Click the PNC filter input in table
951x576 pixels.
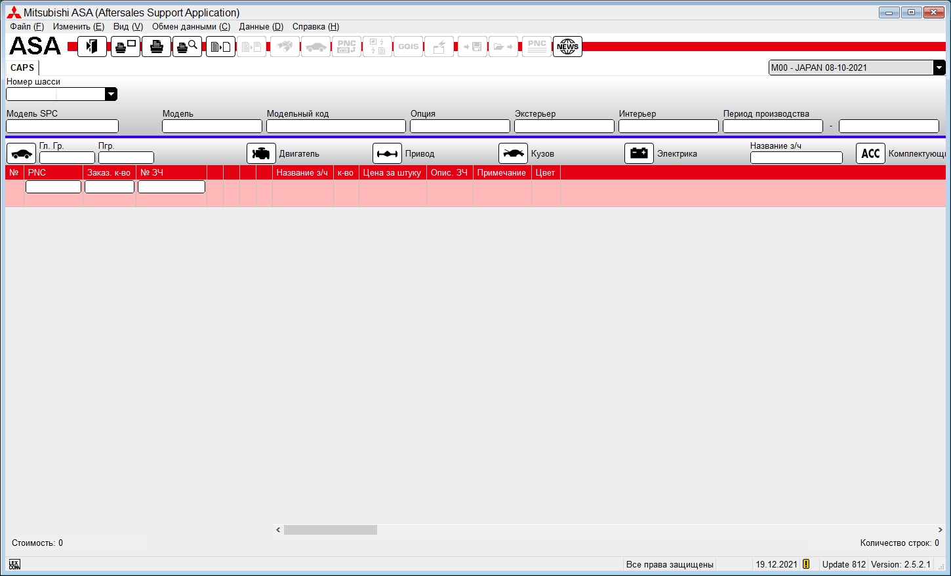pyautogui.click(x=53, y=187)
